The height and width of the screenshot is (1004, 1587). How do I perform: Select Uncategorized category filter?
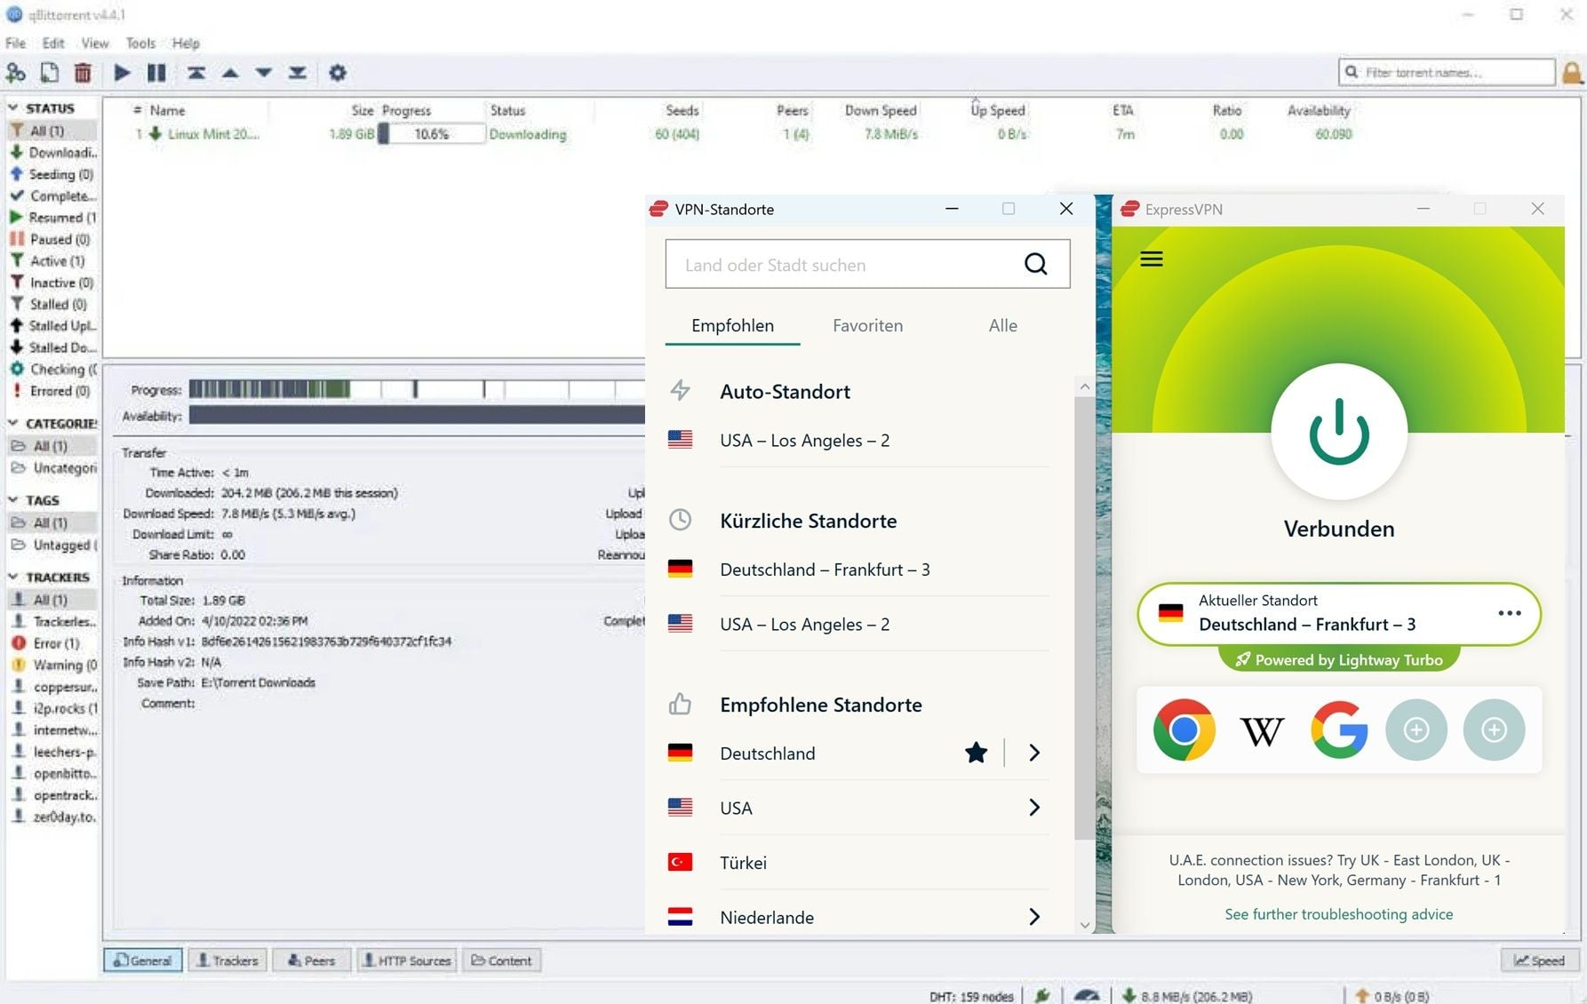point(53,467)
